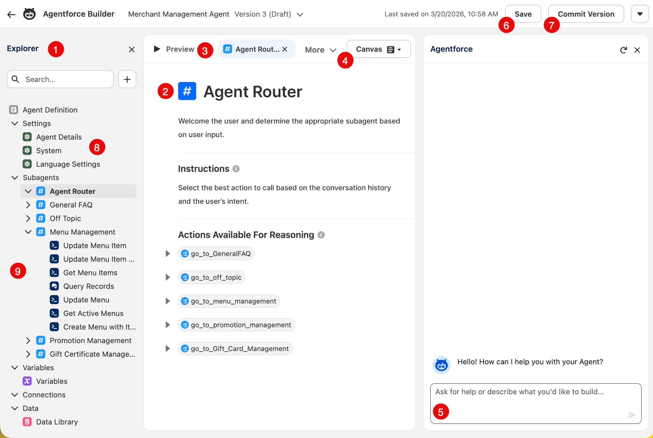Viewport: 653px width, 438px height.
Task: Click the Promotion Management hash icon
Action: [41, 340]
